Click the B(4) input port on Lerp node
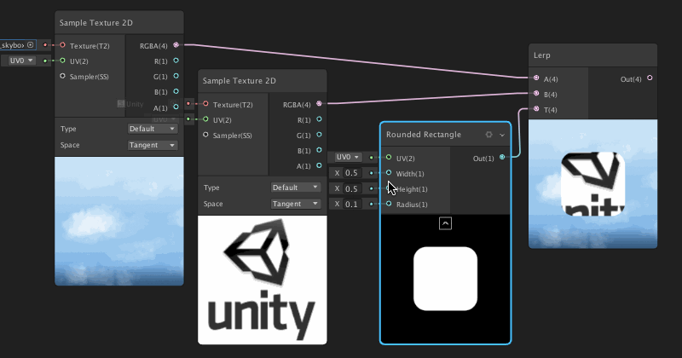 coord(536,94)
